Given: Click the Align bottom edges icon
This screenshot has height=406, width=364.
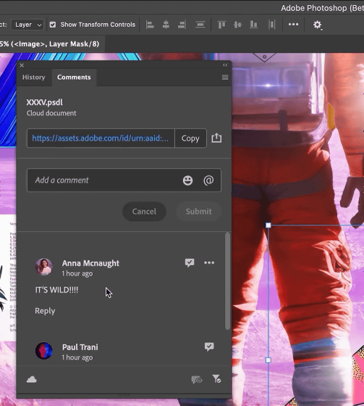Looking at the screenshot, I should pyautogui.click(x=253, y=25).
